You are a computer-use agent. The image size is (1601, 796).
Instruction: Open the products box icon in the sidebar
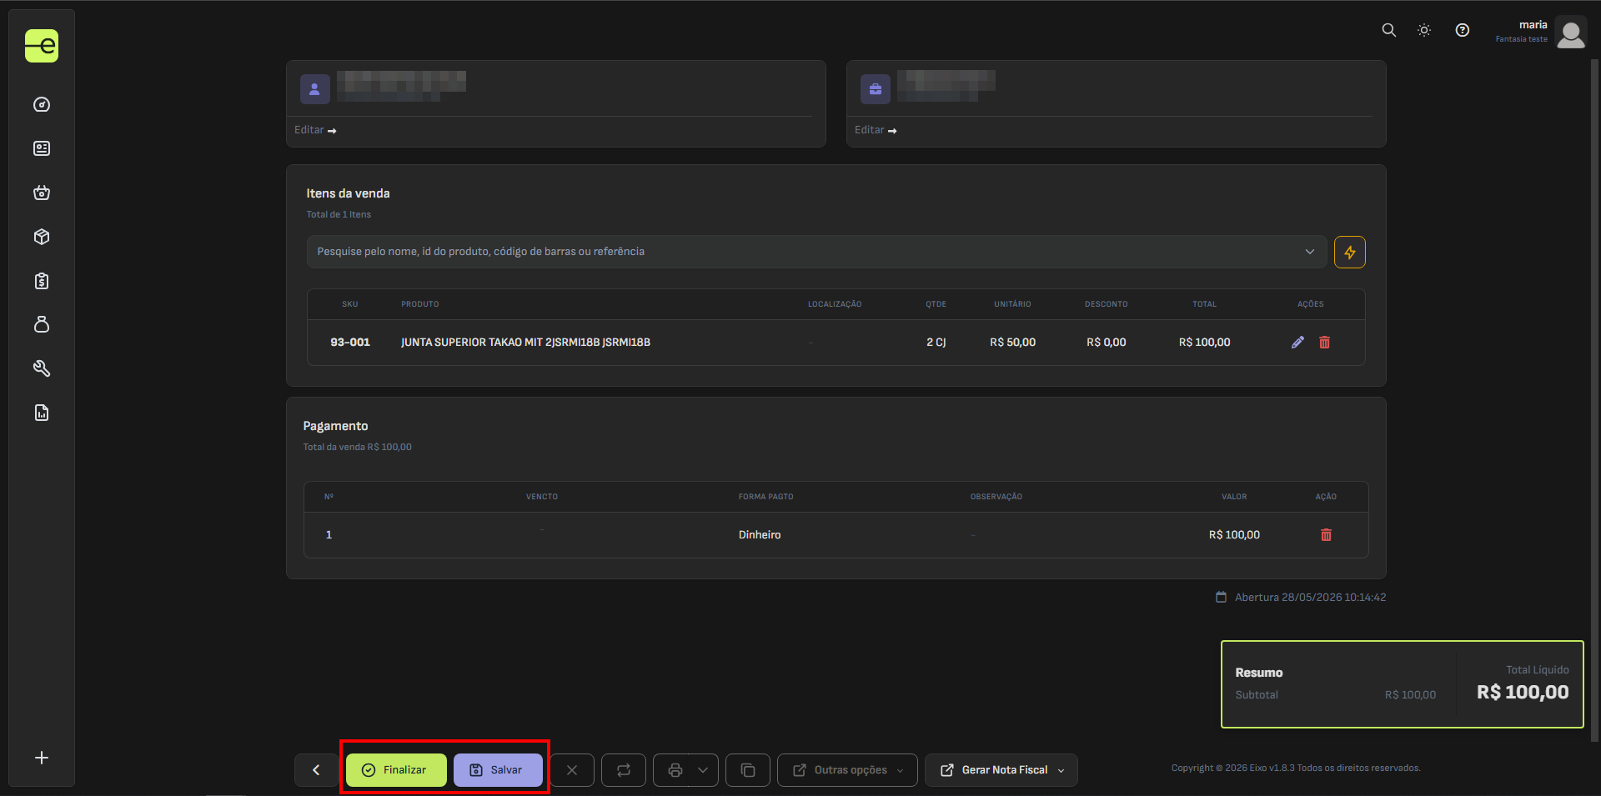[42, 237]
